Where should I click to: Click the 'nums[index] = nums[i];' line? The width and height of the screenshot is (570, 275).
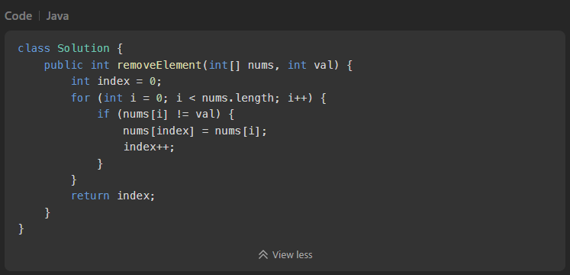(x=195, y=131)
